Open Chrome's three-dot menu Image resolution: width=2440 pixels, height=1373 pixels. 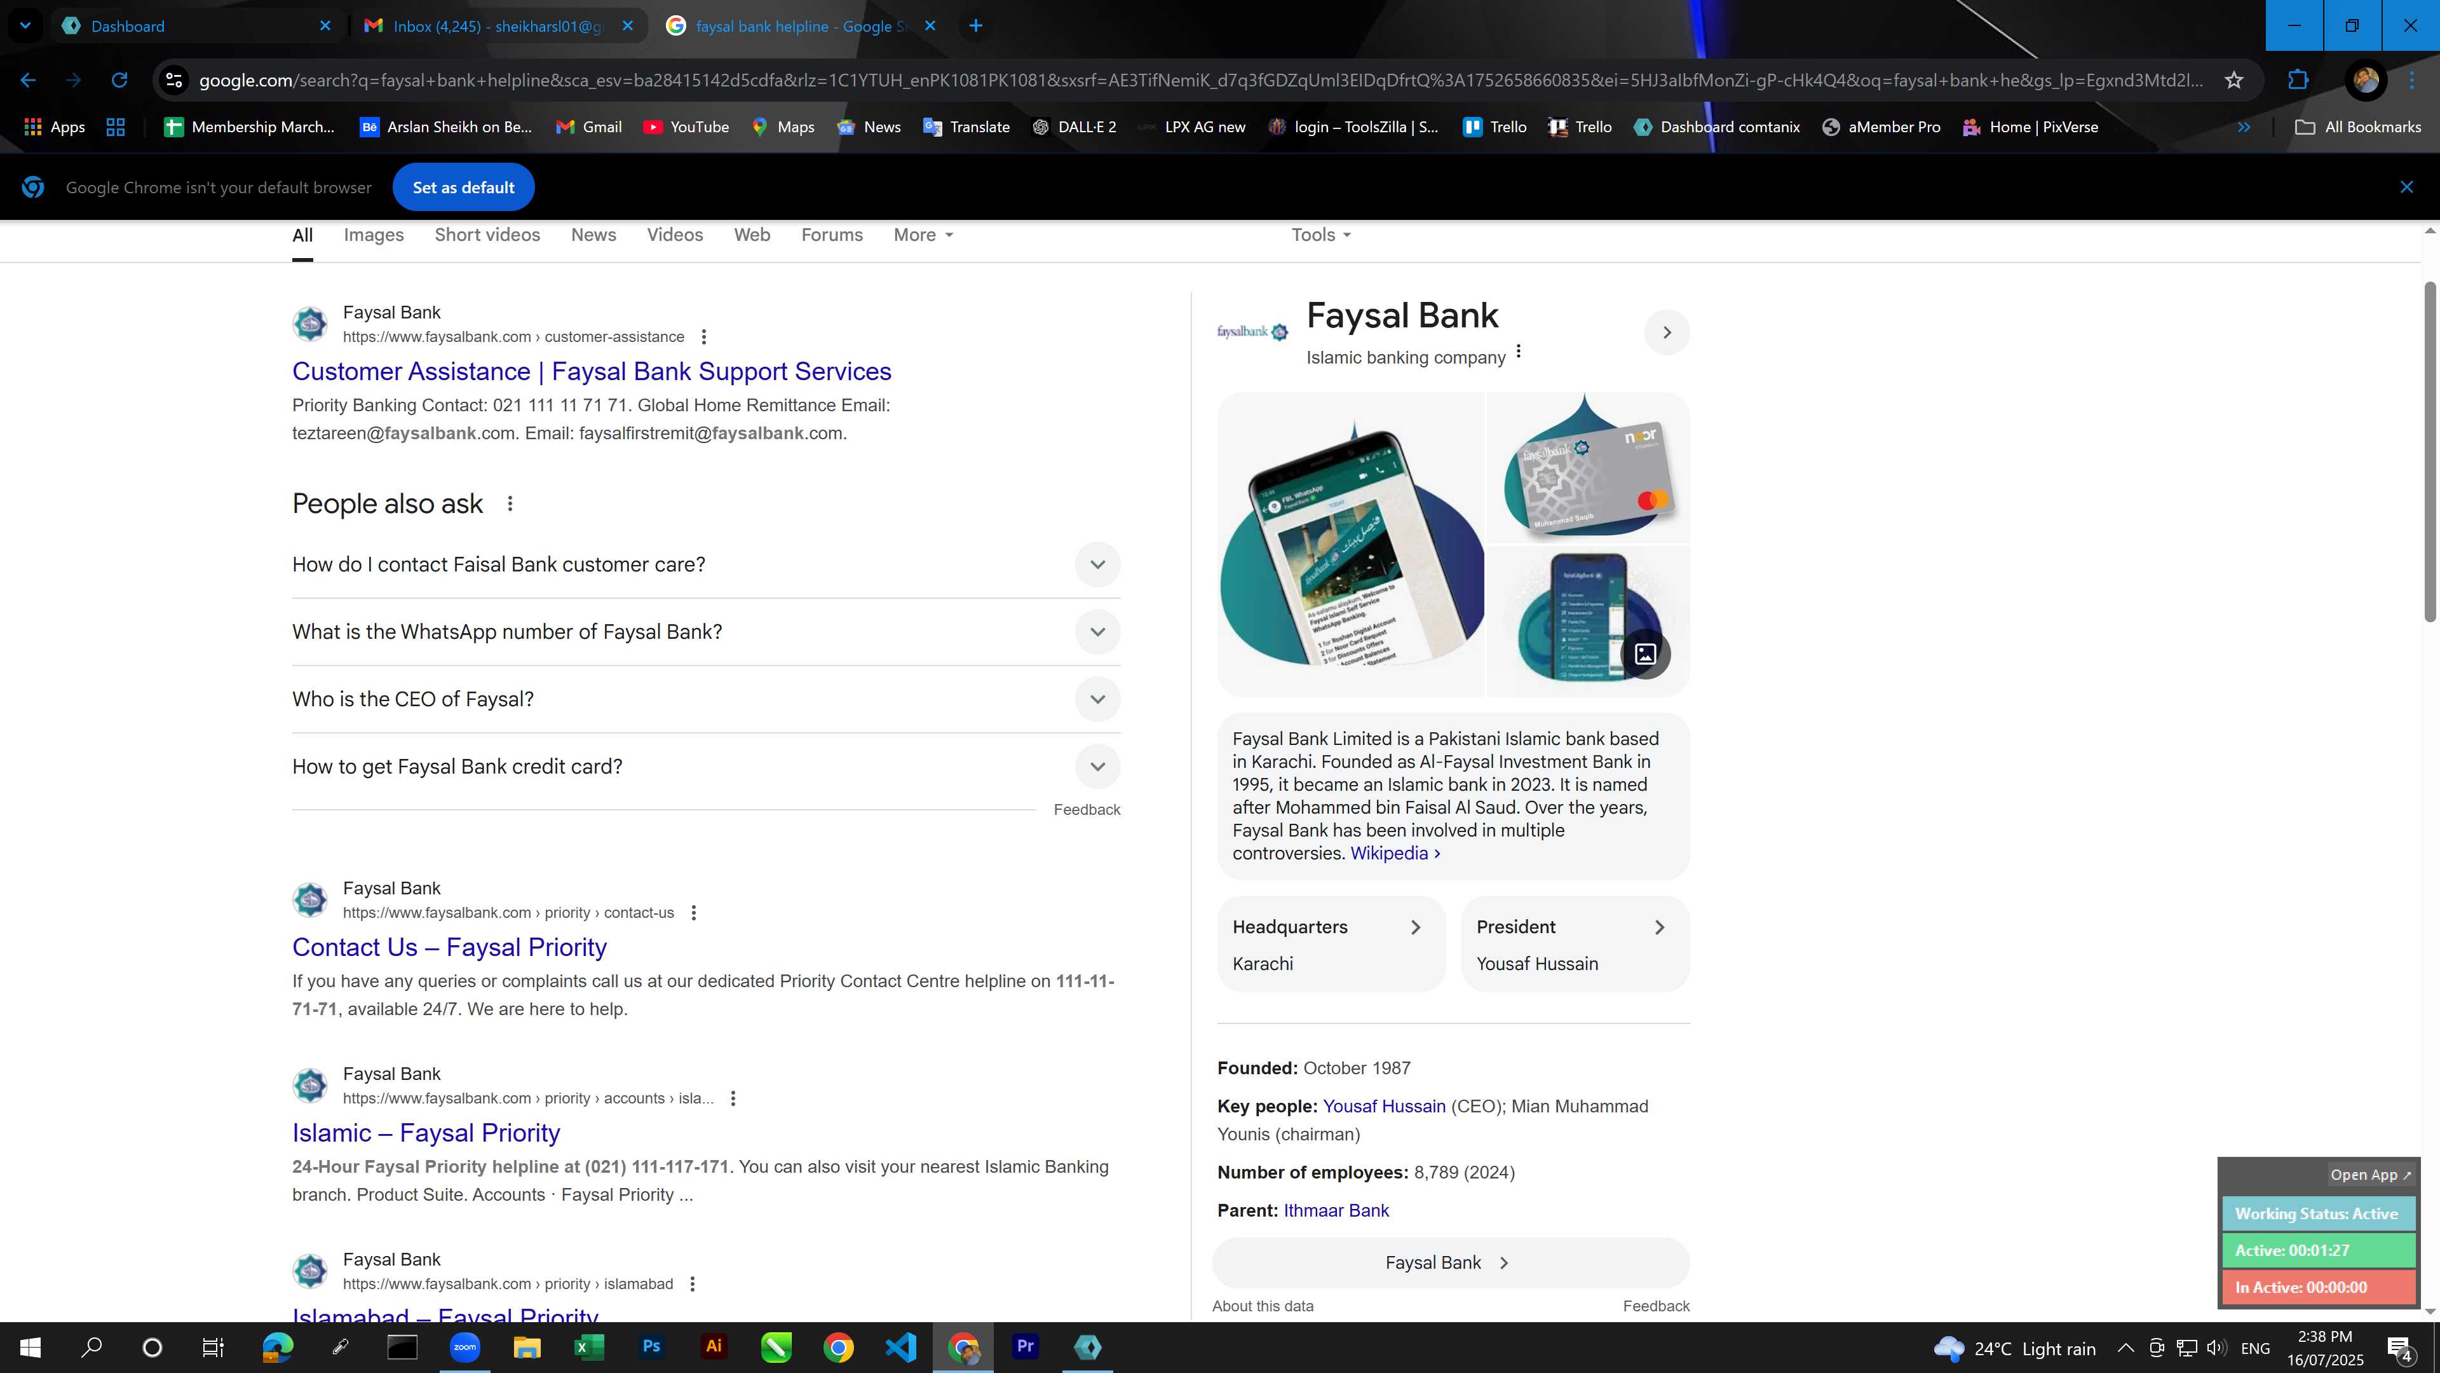pyautogui.click(x=2411, y=81)
